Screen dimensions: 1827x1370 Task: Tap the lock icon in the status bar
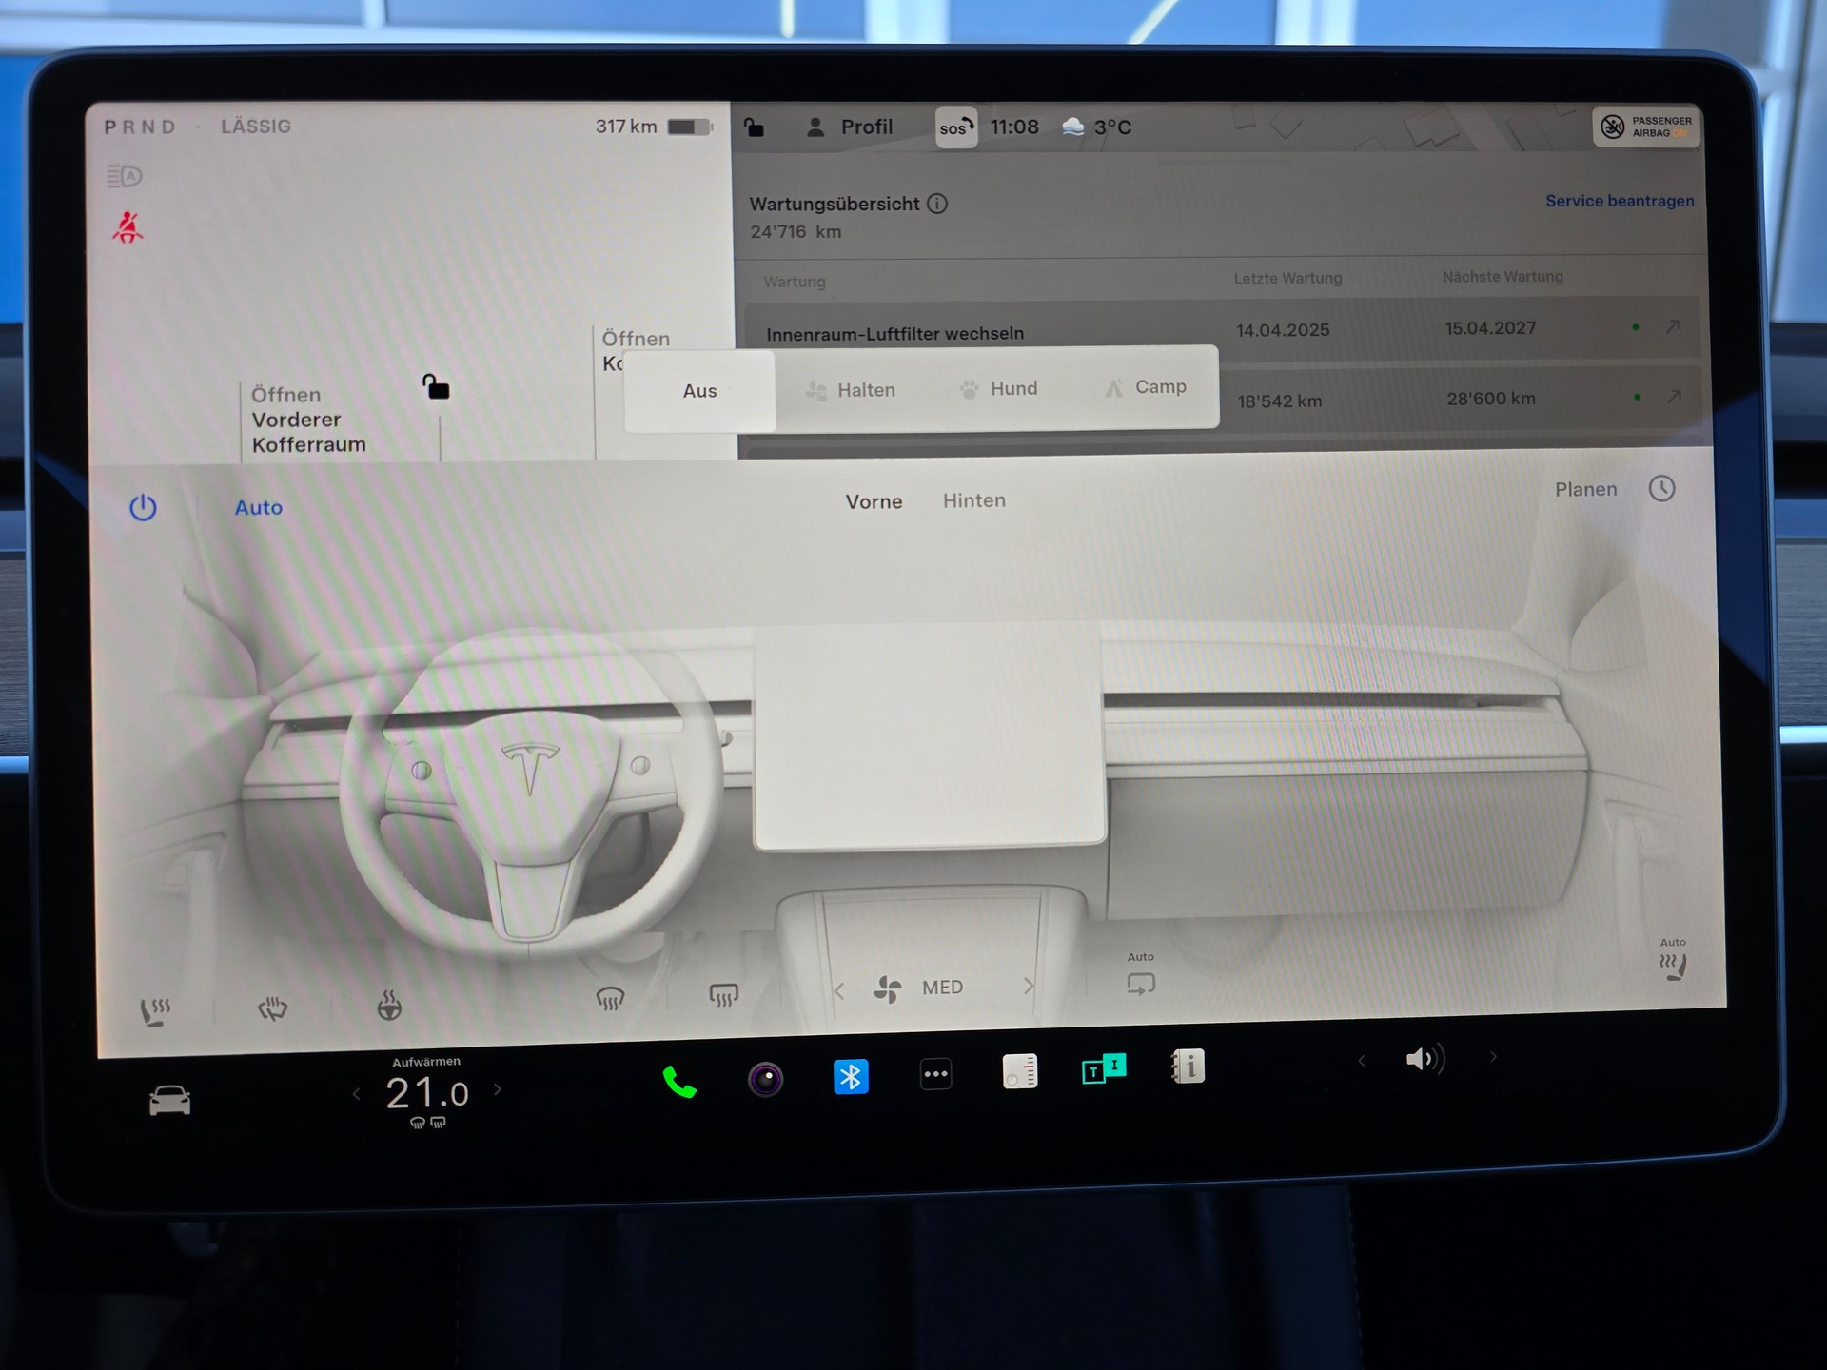754,127
